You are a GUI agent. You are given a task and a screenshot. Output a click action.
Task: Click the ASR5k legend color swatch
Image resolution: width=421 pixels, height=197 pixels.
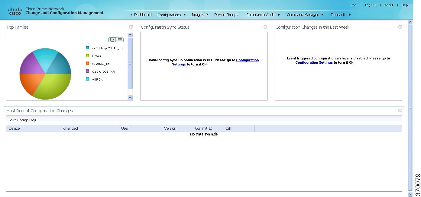[x=88, y=79]
